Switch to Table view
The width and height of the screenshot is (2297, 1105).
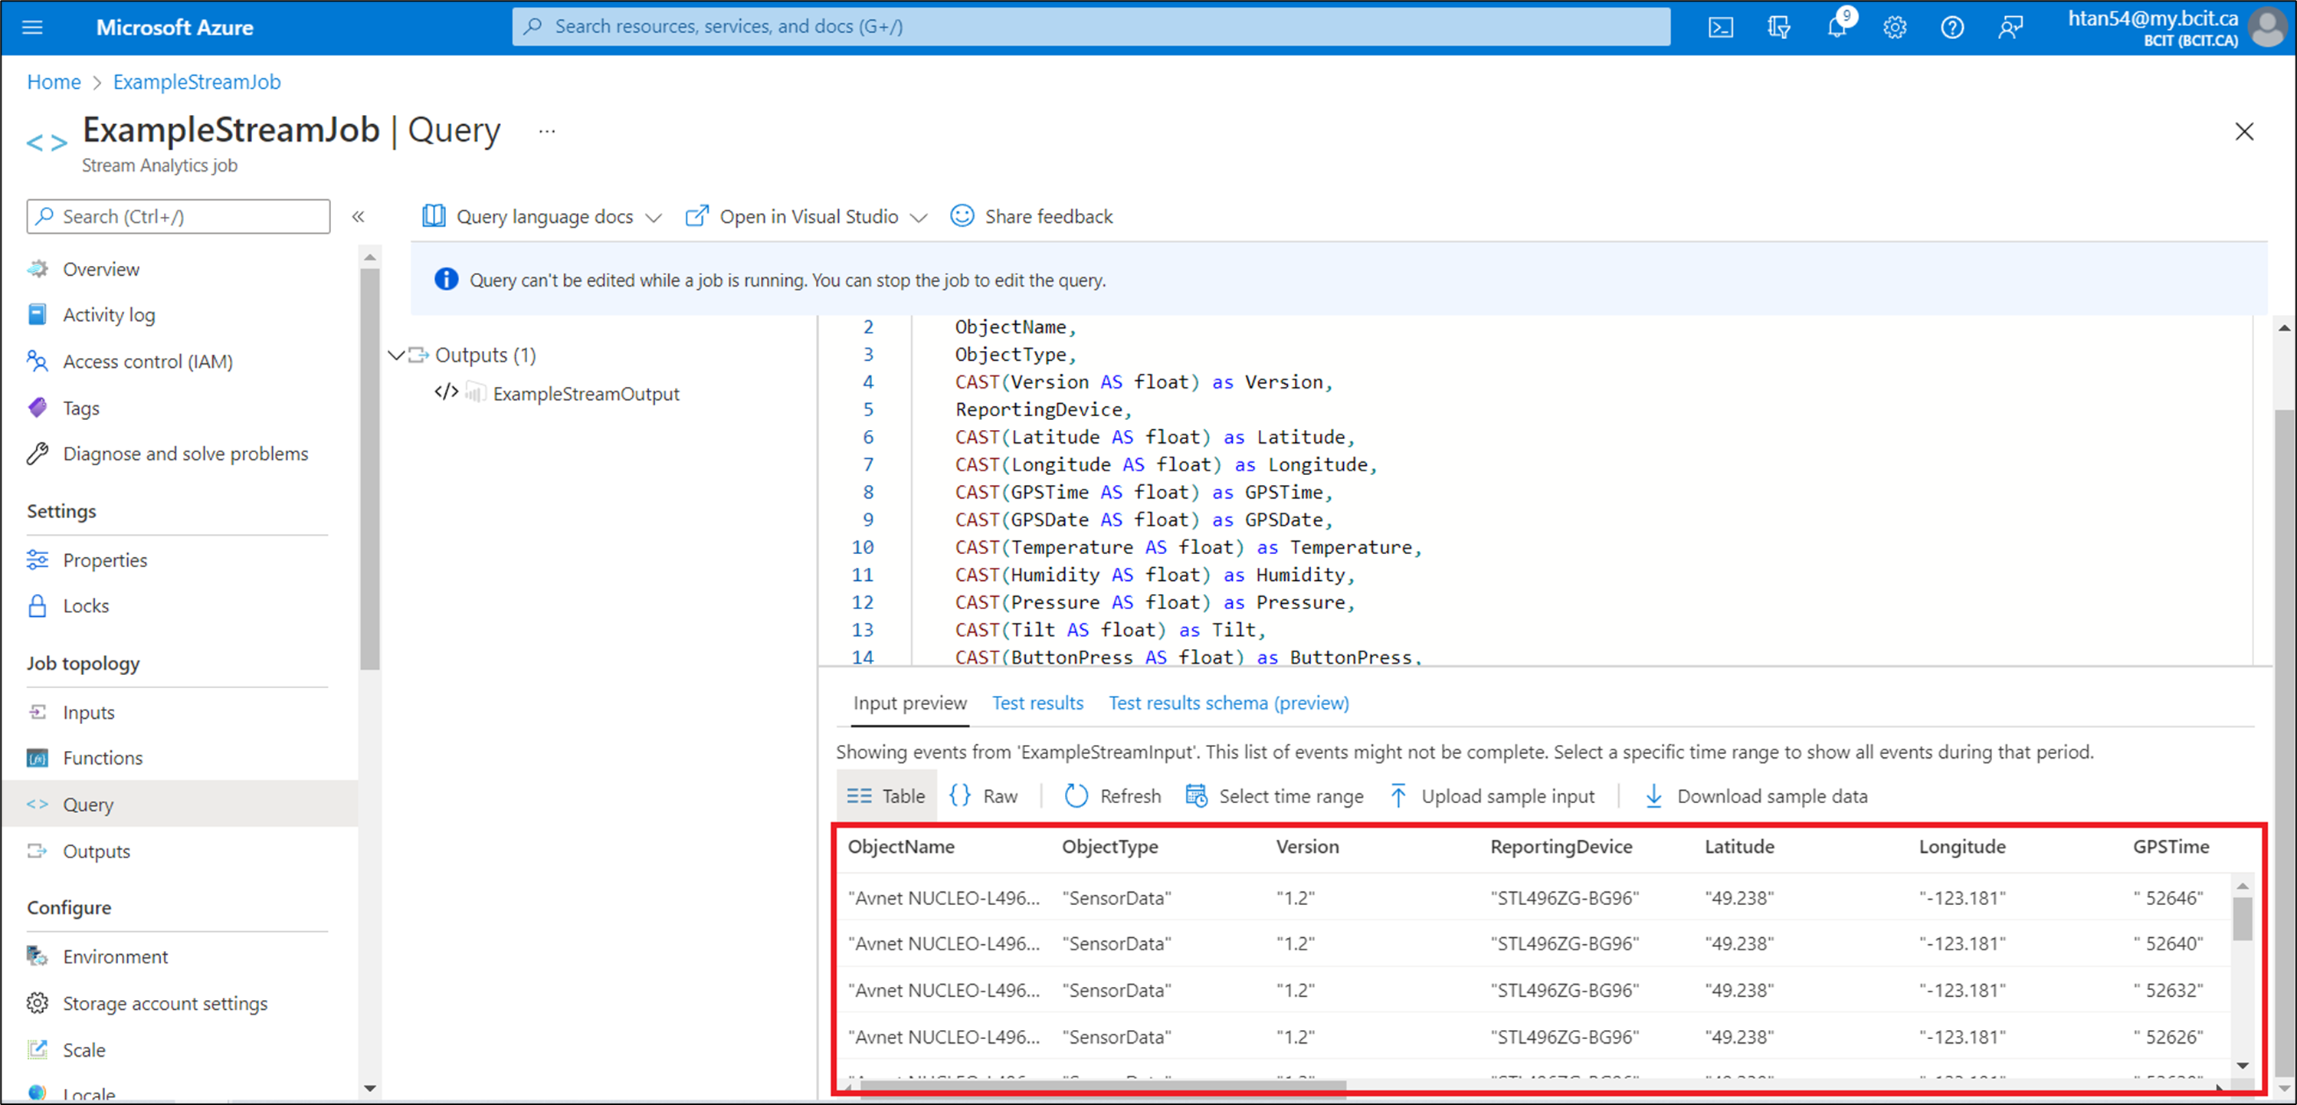[886, 795]
